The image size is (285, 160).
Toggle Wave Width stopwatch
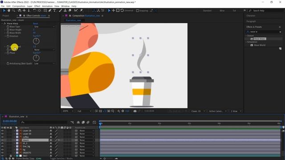(8, 33)
